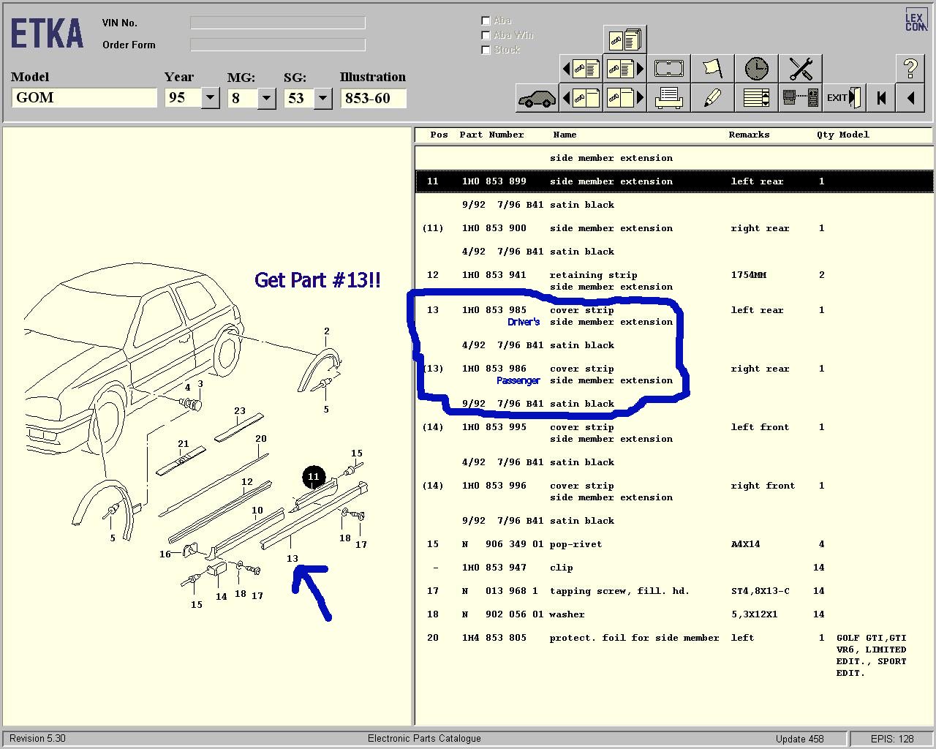Click the VIN No. input field
This screenshot has width=936, height=749.
(x=278, y=23)
